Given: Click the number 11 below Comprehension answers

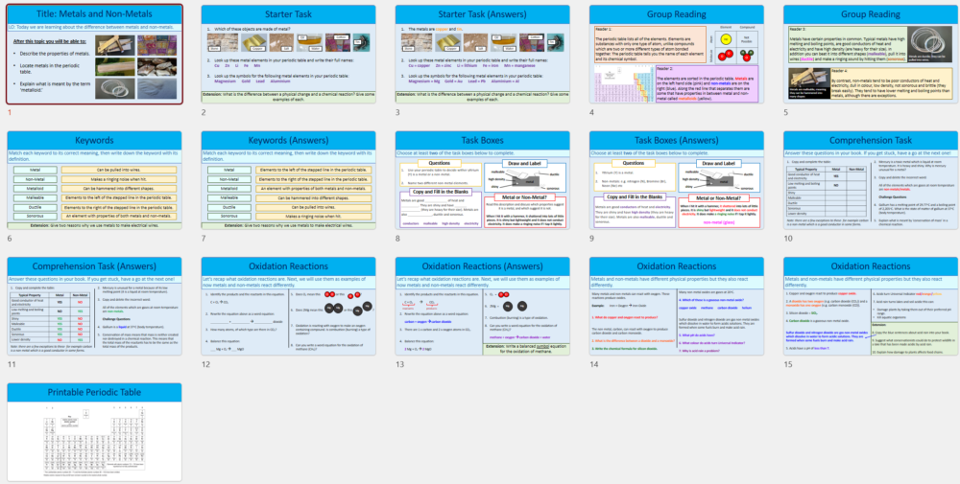Looking at the screenshot, I should (x=12, y=365).
